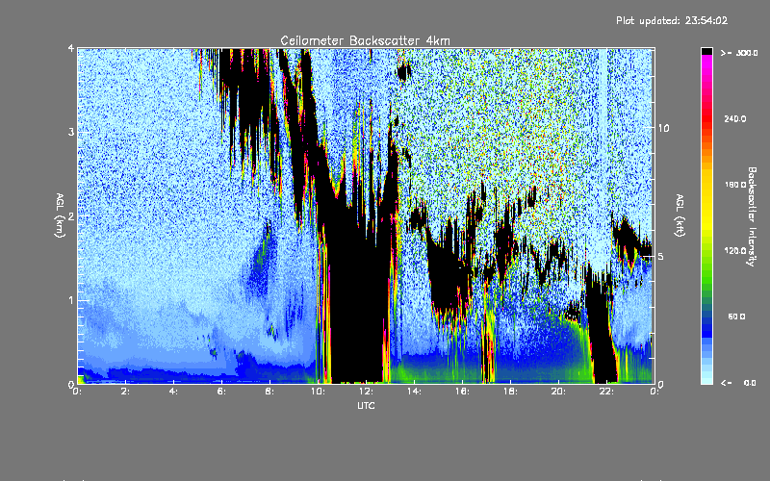Screen dimensions: 770x481
Task: Click the "2" km tick on AGL axis
Action: (71, 216)
